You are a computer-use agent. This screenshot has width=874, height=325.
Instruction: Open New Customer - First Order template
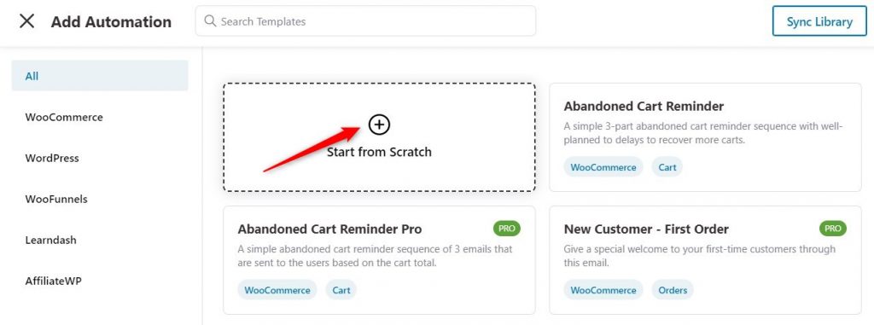point(705,260)
